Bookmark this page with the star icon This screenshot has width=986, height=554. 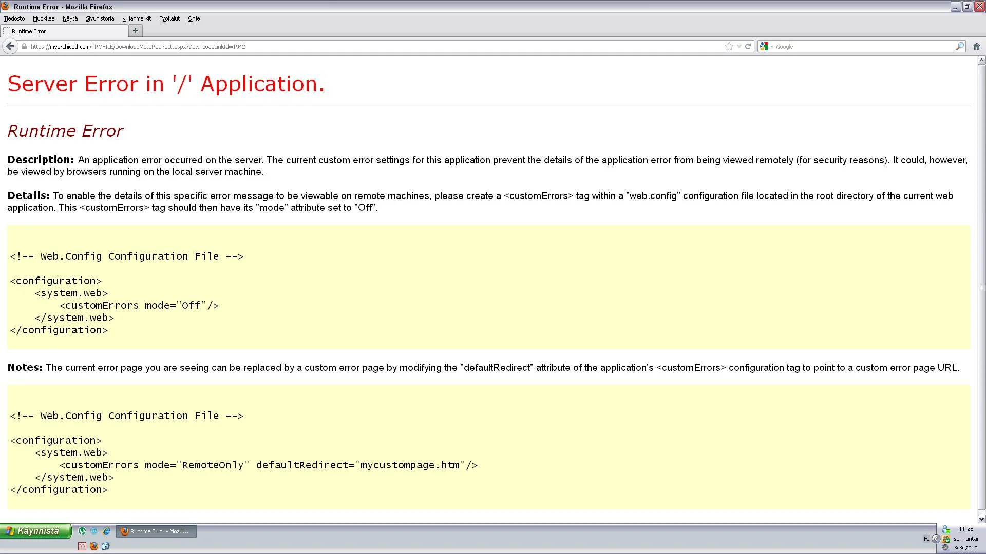[729, 46]
